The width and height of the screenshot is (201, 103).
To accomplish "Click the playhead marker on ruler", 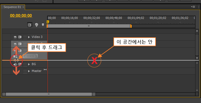I will (x=47, y=22).
